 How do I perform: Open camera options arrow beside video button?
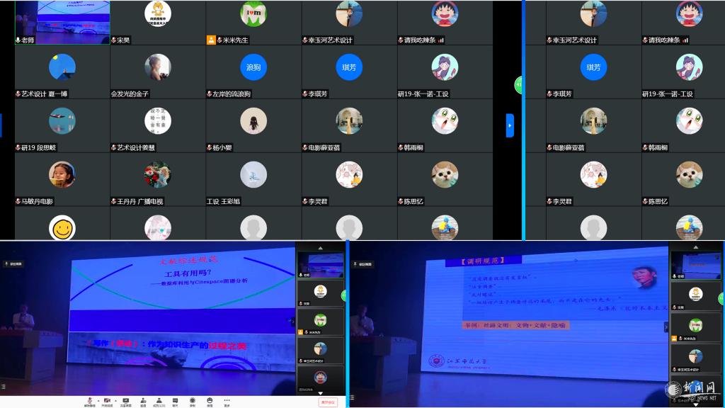coord(115,399)
